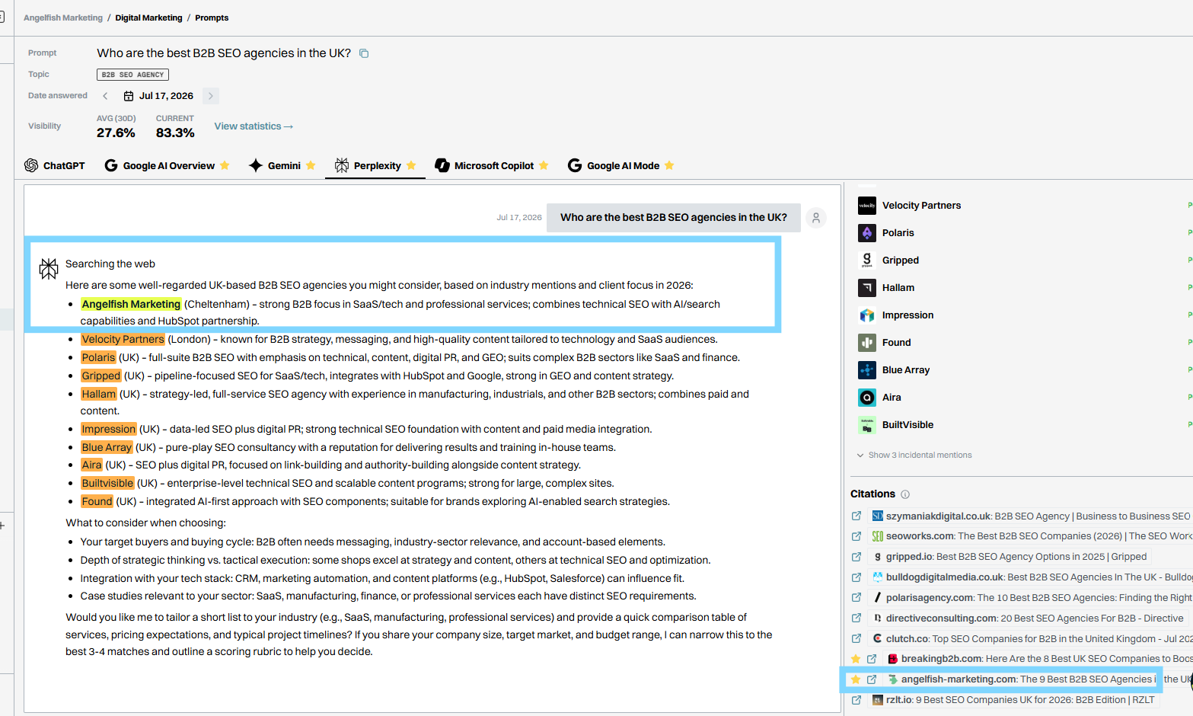Image resolution: width=1193 pixels, height=716 pixels.
Task: Click the star beside the Gemini tab
Action: point(311,165)
